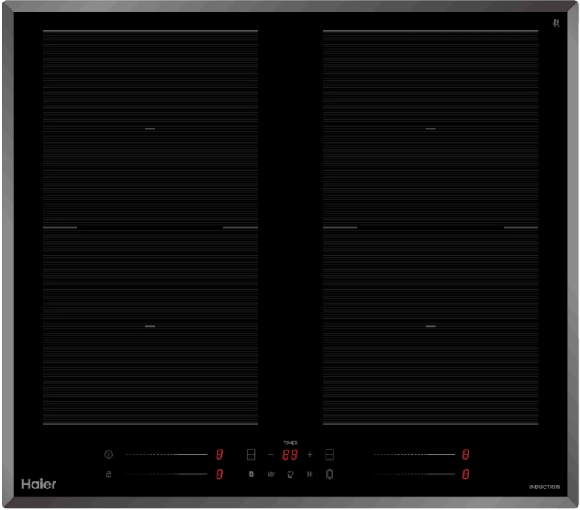Select the chef hat cooking mode icon

(x=290, y=474)
